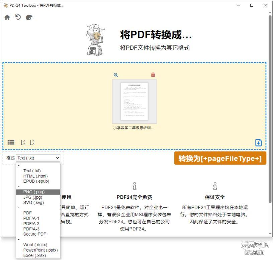273x260 pixels.
Task: Add another file with plus page icon
Action: pos(258,143)
